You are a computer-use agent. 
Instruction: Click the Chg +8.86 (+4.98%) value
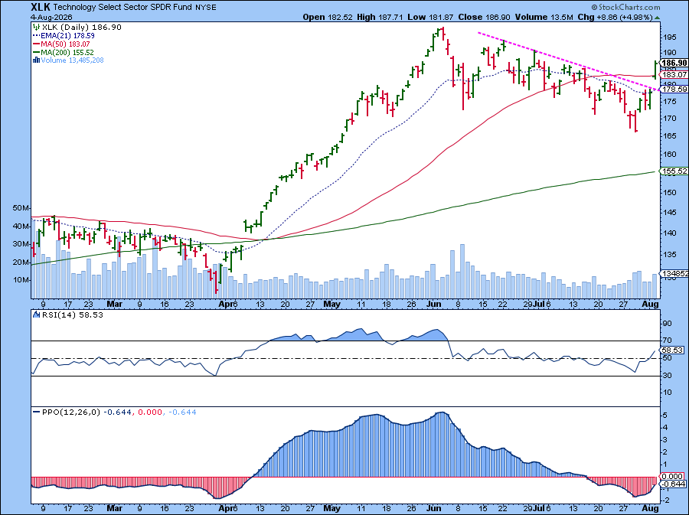615,17
